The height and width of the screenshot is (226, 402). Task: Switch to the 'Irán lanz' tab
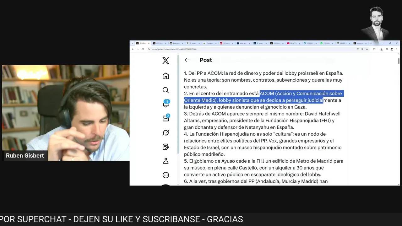pos(244,43)
